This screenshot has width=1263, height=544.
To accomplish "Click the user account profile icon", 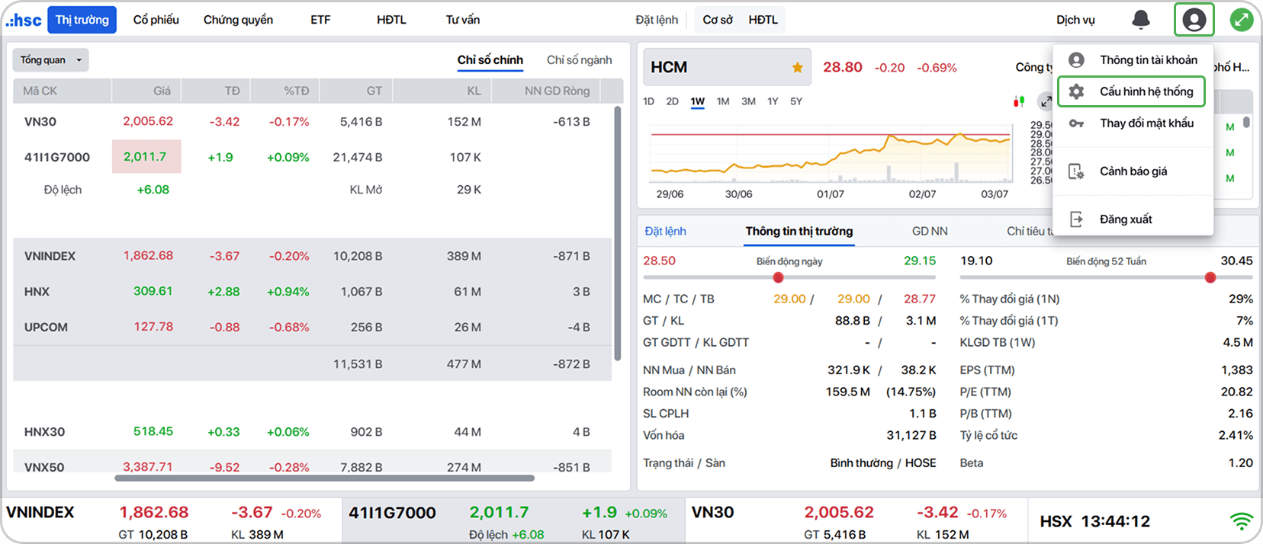I will [1194, 20].
